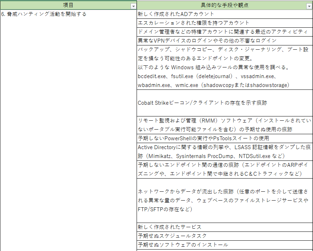This screenshot has width=313, height=251.
Task: Click the partially visible empty row at the bottom
Action: pos(221,250)
